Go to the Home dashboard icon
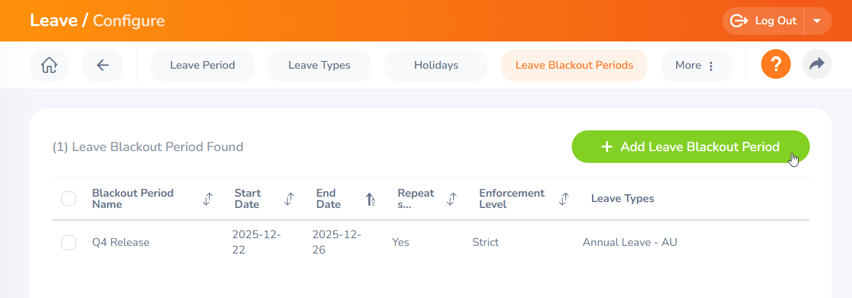 (49, 65)
